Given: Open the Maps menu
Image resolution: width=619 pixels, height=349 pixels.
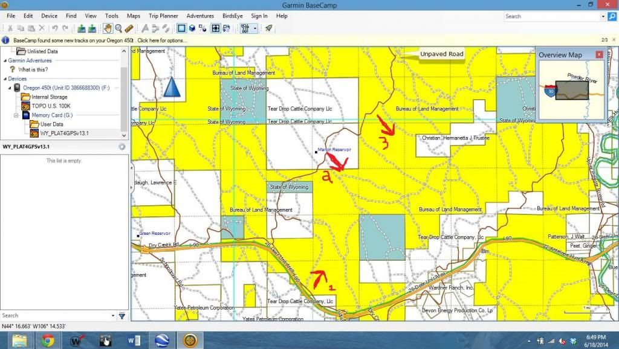Looking at the screenshot, I should click(x=134, y=16).
